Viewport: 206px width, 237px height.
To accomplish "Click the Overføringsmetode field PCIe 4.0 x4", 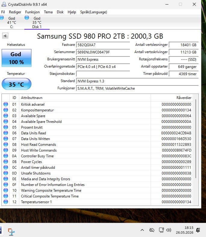I will click(103, 67).
